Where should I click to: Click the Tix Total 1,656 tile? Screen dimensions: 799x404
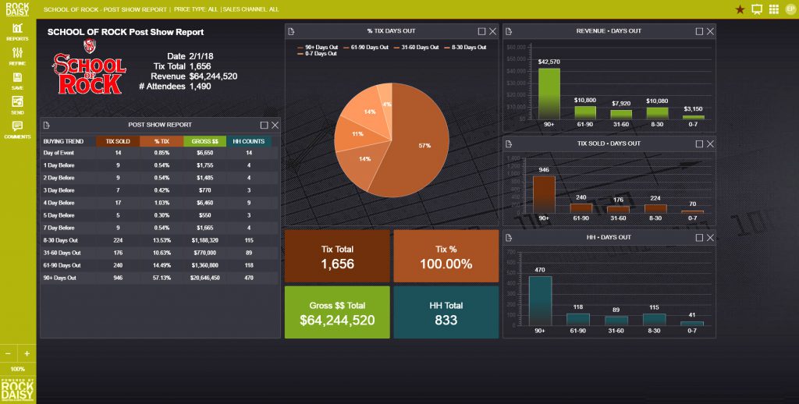(x=337, y=257)
